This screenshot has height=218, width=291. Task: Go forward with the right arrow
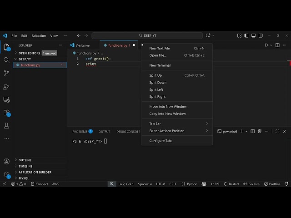[86, 35]
